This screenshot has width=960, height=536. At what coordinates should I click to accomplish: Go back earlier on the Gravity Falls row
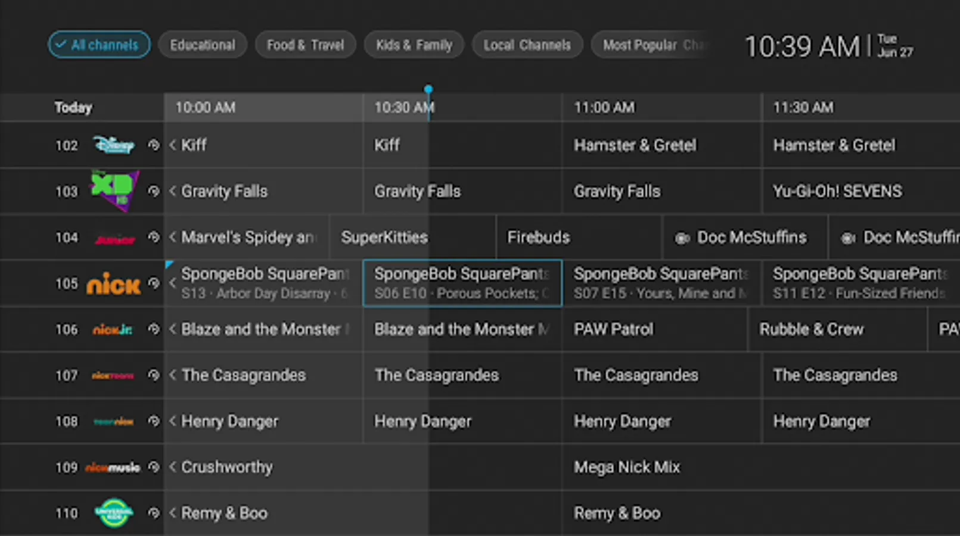173,191
